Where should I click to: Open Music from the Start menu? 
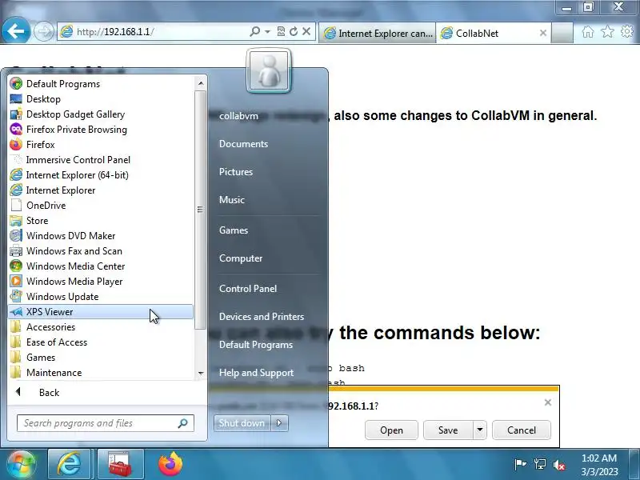(232, 199)
